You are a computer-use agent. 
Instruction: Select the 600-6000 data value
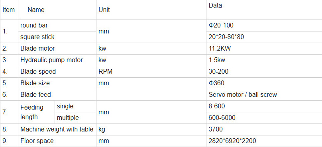(222, 118)
